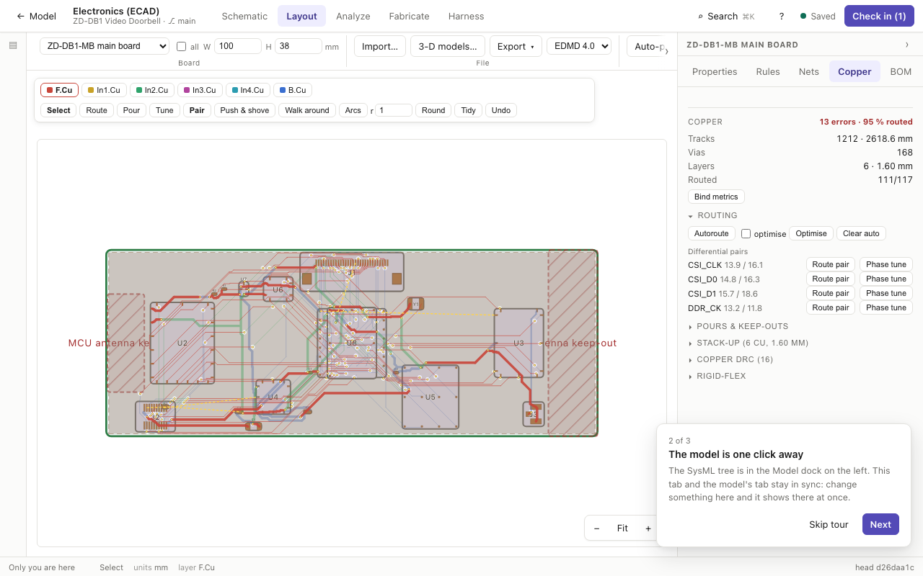Switch to the B.Cu layer
Screen dimensions: 923x576
click(293, 90)
